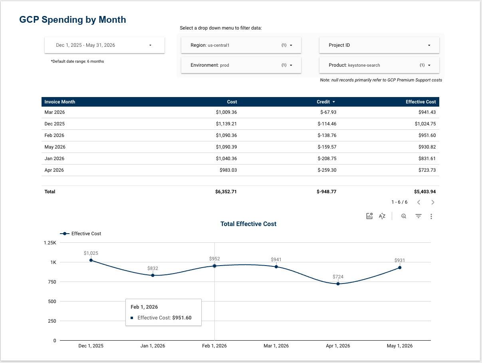Click the 1 - 6 / 6 pagination text
Screen dimensions: 482x363
pos(399,202)
